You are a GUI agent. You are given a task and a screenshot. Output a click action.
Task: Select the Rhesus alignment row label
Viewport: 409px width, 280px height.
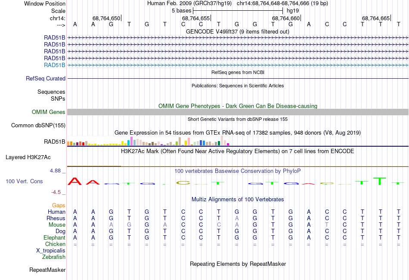[x=56, y=218]
